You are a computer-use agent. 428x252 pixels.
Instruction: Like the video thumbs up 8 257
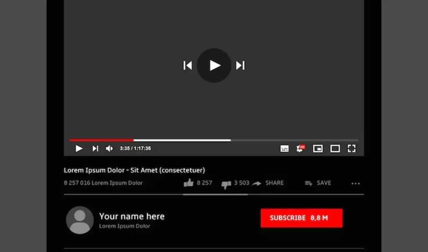coord(198,183)
